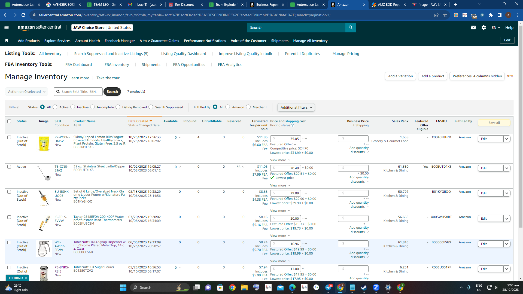The height and width of the screenshot is (294, 523).
Task: Reload the page with browser refresh icon
Action: click(x=23, y=15)
